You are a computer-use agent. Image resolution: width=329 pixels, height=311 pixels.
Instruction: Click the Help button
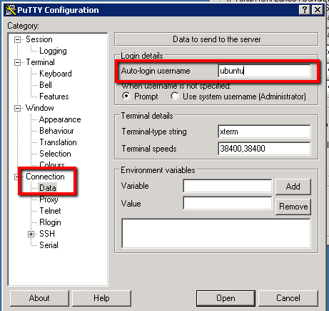pos(101,298)
